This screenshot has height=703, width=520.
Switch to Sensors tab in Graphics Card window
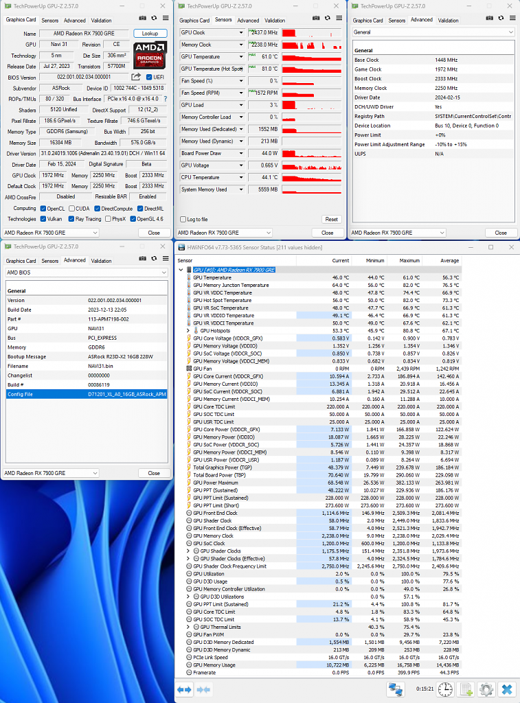pyautogui.click(x=49, y=21)
